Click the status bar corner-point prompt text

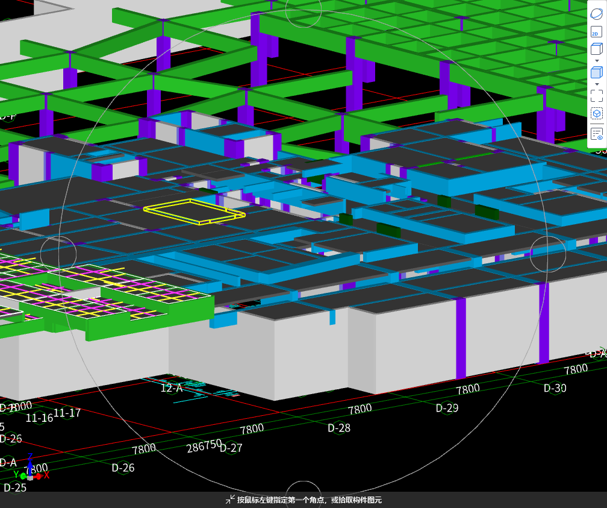pos(310,500)
